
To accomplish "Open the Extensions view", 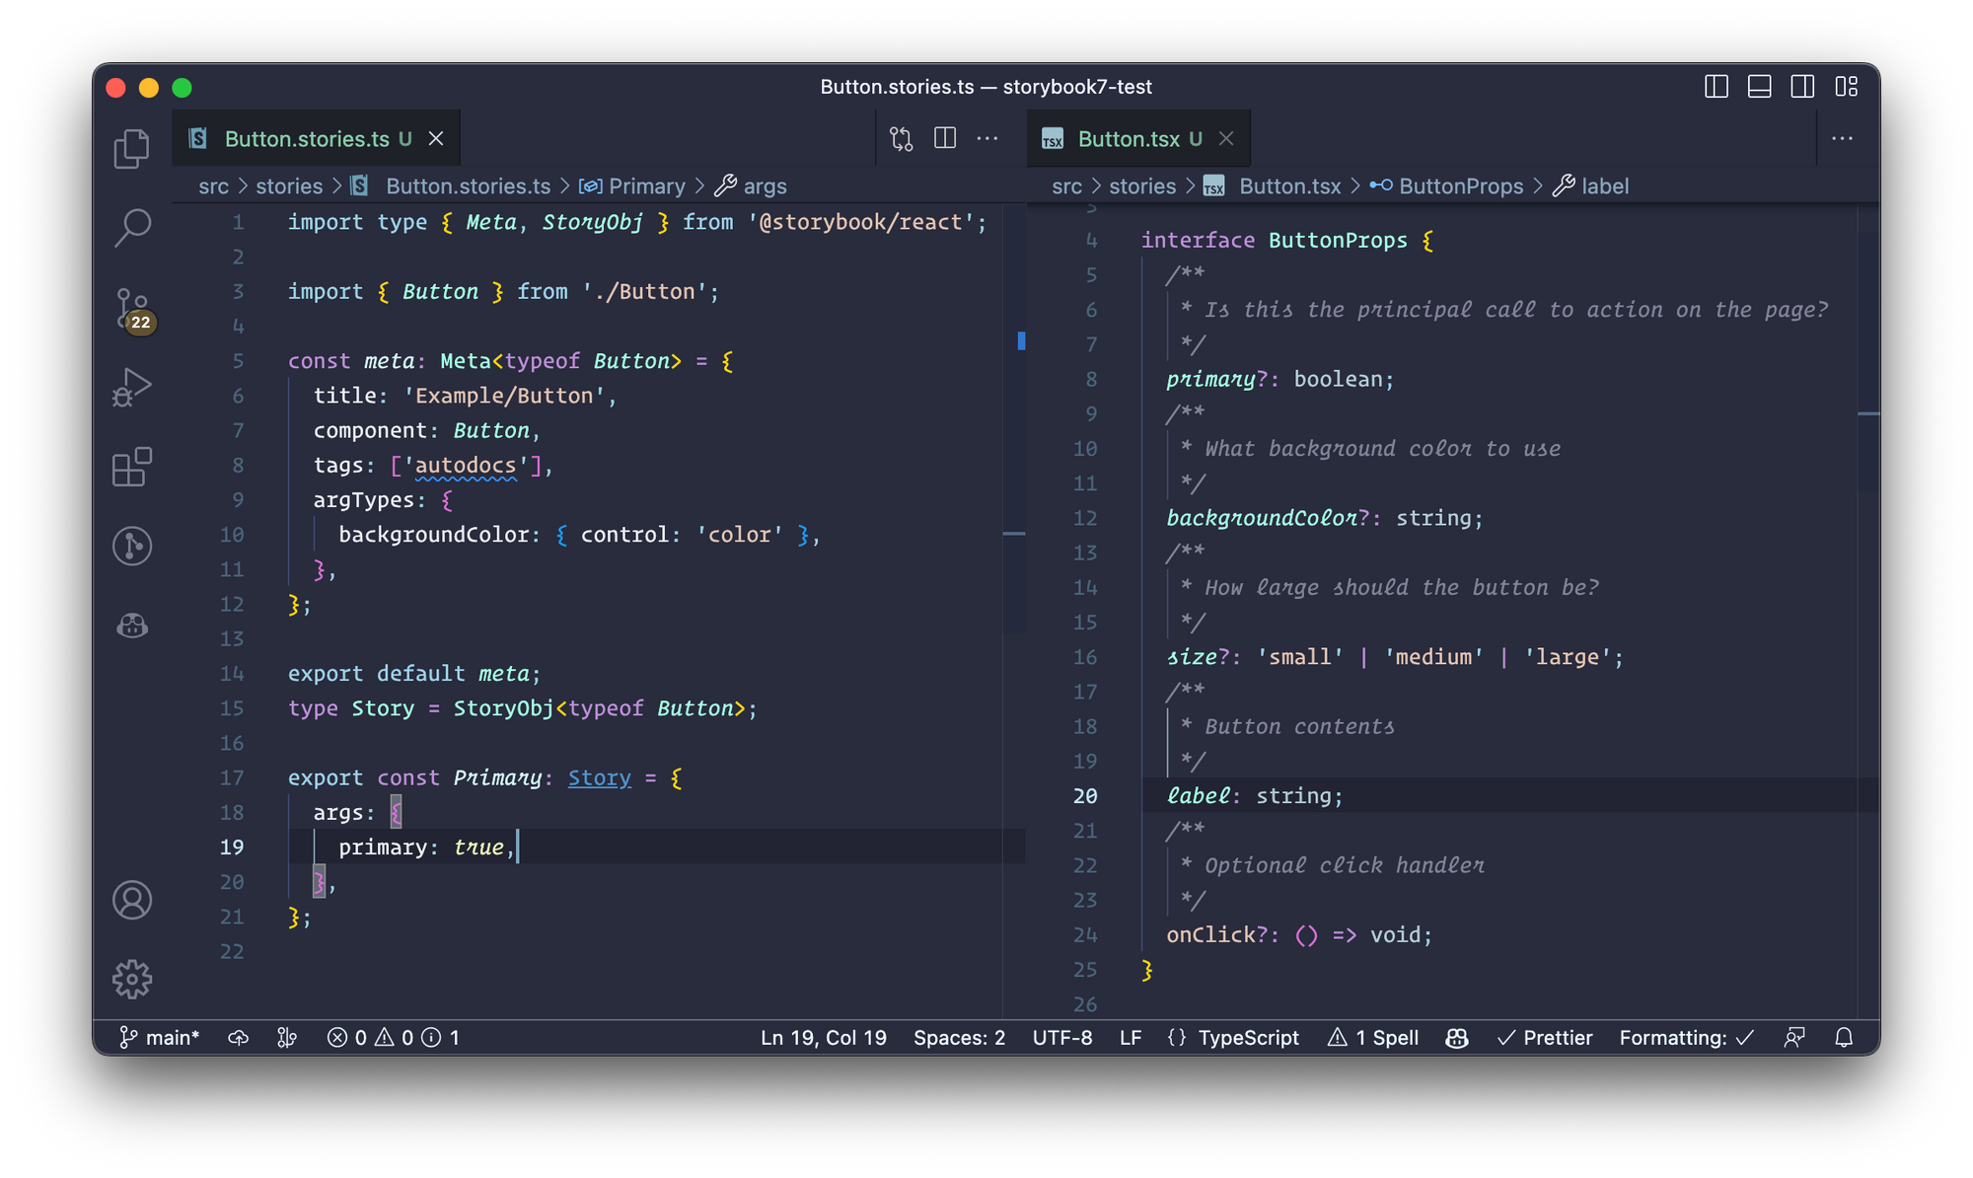I will [131, 467].
